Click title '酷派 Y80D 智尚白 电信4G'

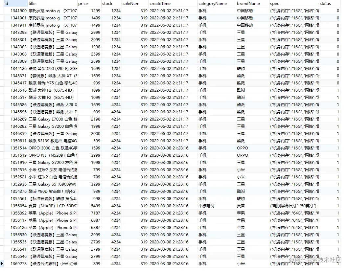coord(53,192)
